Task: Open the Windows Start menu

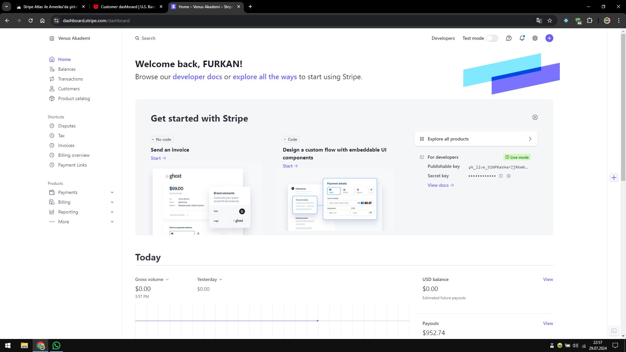Action: 8,345
